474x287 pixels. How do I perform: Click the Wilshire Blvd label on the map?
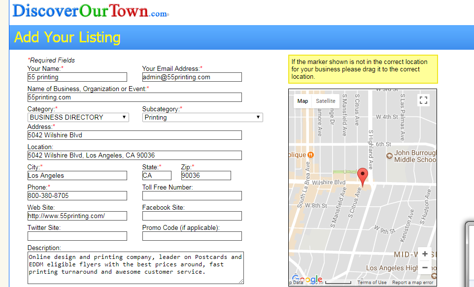coord(329,182)
